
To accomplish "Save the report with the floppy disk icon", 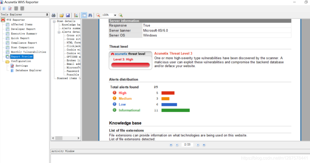I will (68, 15).
